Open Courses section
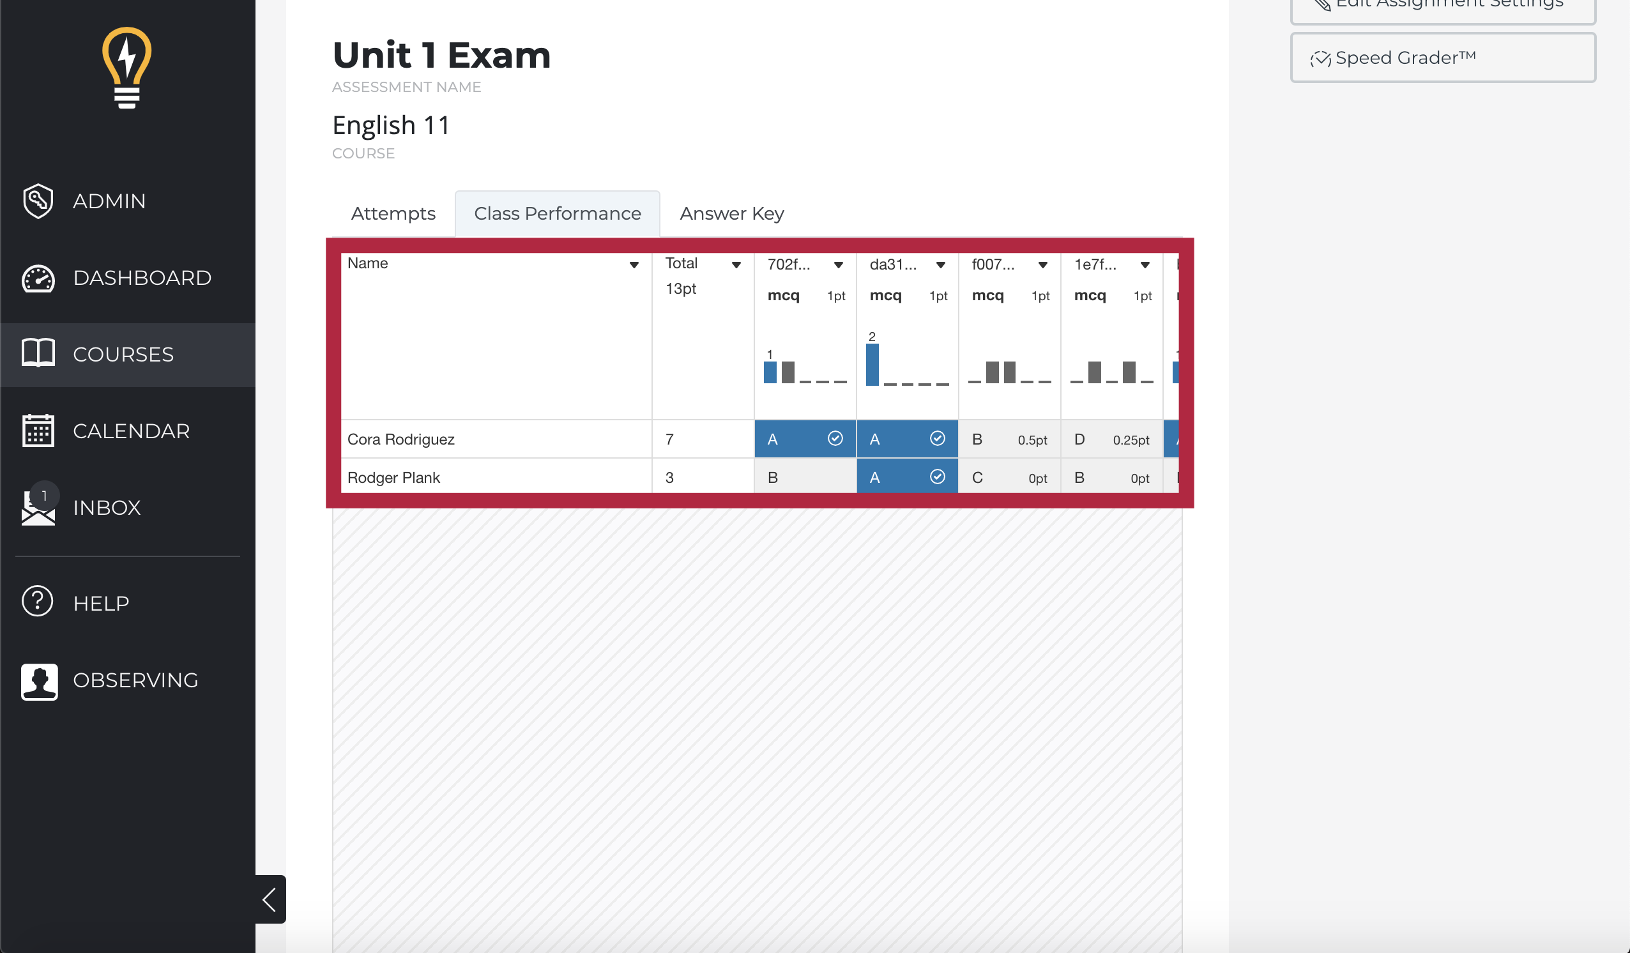The width and height of the screenshot is (1630, 953). click(x=128, y=354)
